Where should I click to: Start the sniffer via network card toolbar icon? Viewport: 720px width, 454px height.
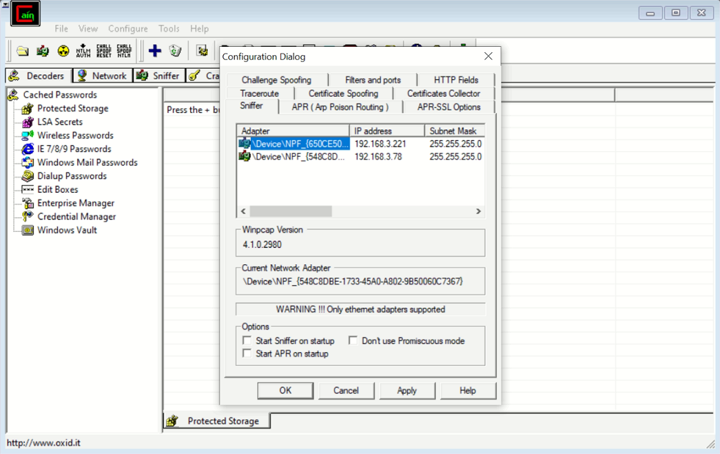[43, 51]
